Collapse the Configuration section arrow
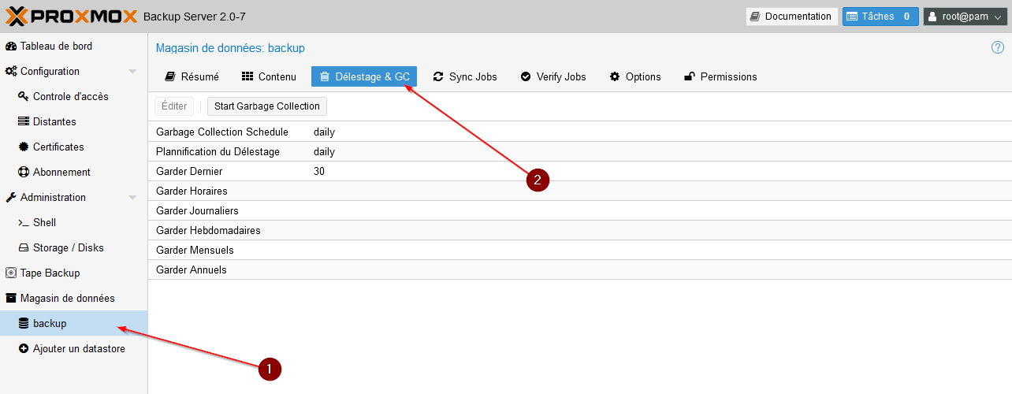The width and height of the screenshot is (1012, 394). [x=132, y=72]
